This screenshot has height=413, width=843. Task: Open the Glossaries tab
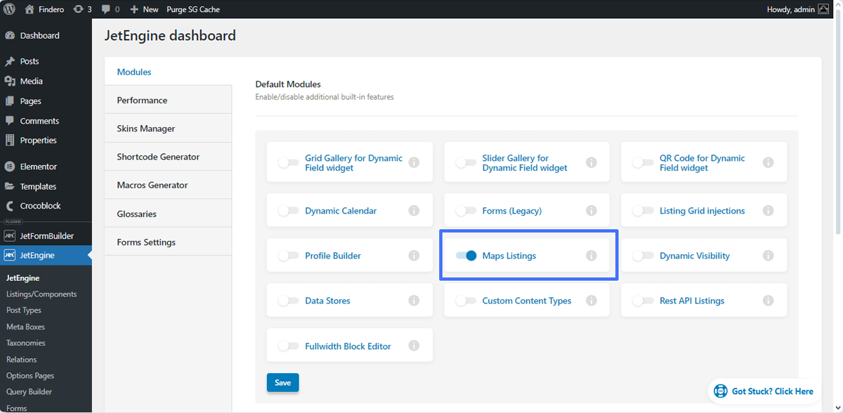click(x=168, y=214)
